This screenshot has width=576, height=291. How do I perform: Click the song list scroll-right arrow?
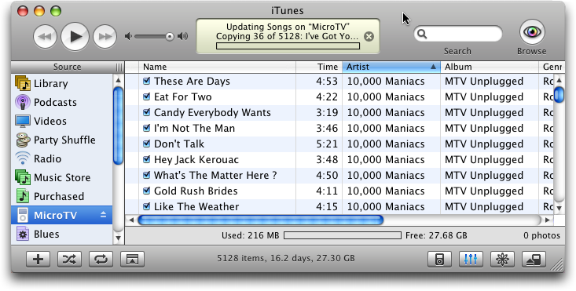click(548, 220)
